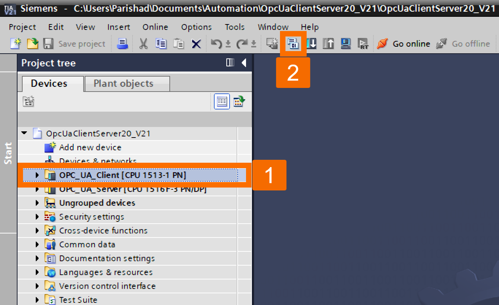Open the Redo history dropdown arrow

pos(254,44)
